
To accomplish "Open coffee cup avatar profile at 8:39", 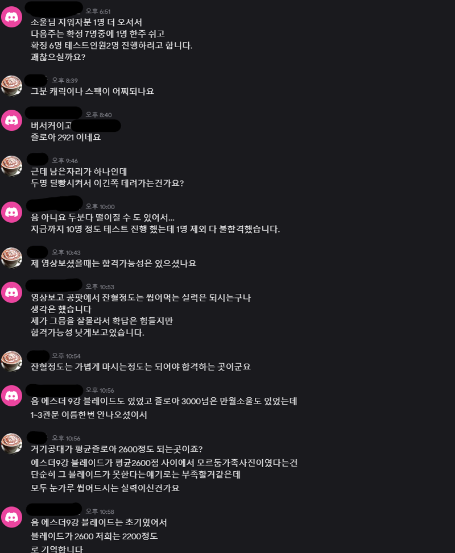I will point(11,86).
